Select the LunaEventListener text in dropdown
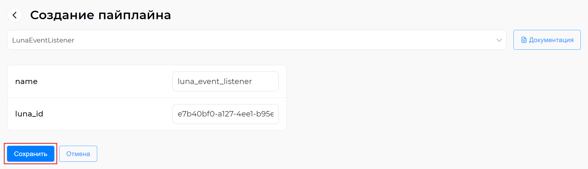588x169 pixels. point(43,40)
